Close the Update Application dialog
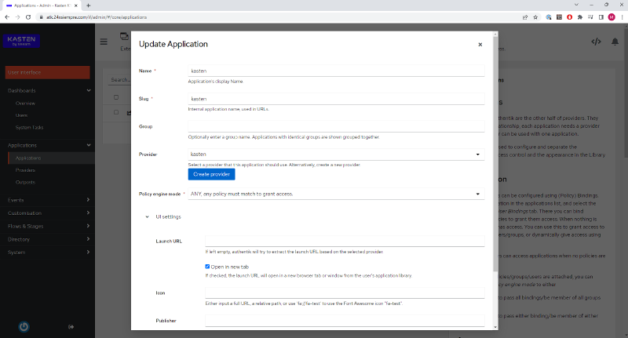This screenshot has width=628, height=338. coord(480,45)
